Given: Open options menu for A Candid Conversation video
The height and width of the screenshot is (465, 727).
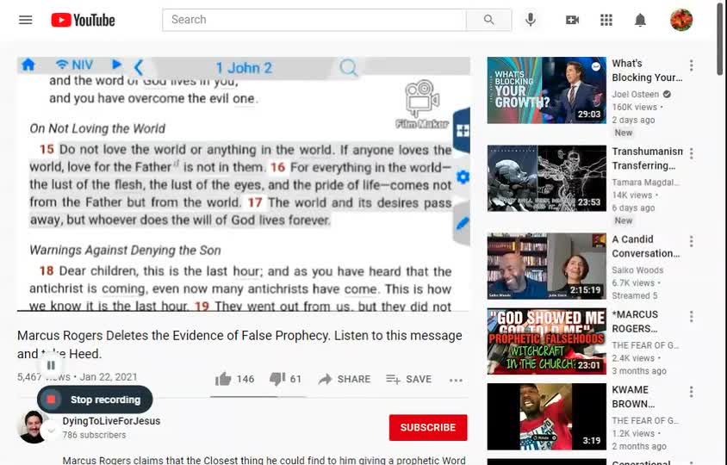Looking at the screenshot, I should [x=692, y=241].
